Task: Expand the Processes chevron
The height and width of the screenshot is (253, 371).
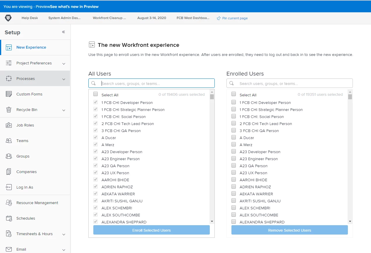Action: [64, 79]
